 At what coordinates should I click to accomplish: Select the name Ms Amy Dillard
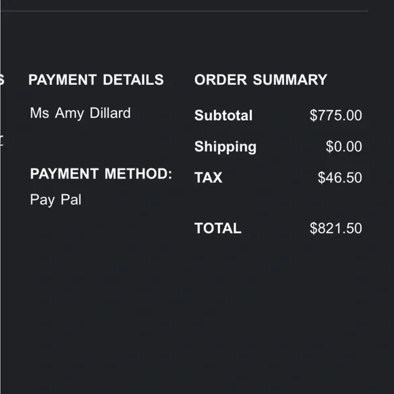coord(80,113)
